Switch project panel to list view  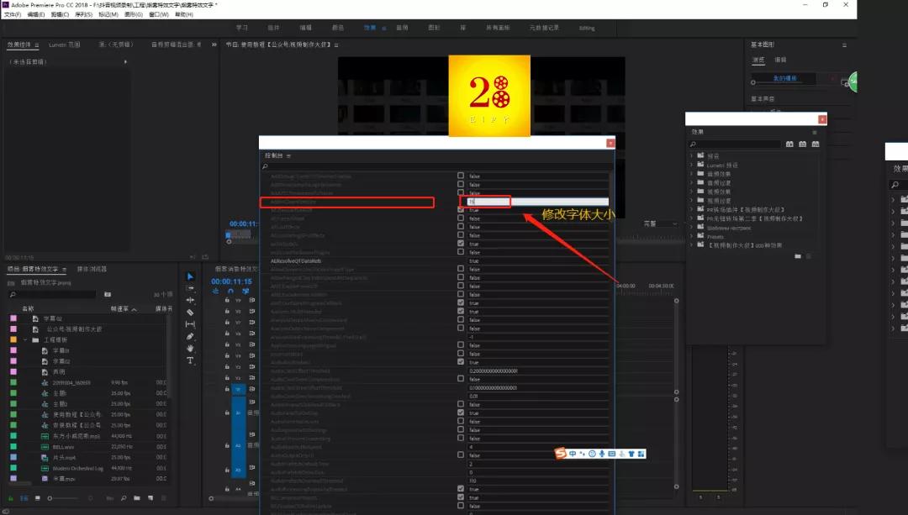point(24,498)
